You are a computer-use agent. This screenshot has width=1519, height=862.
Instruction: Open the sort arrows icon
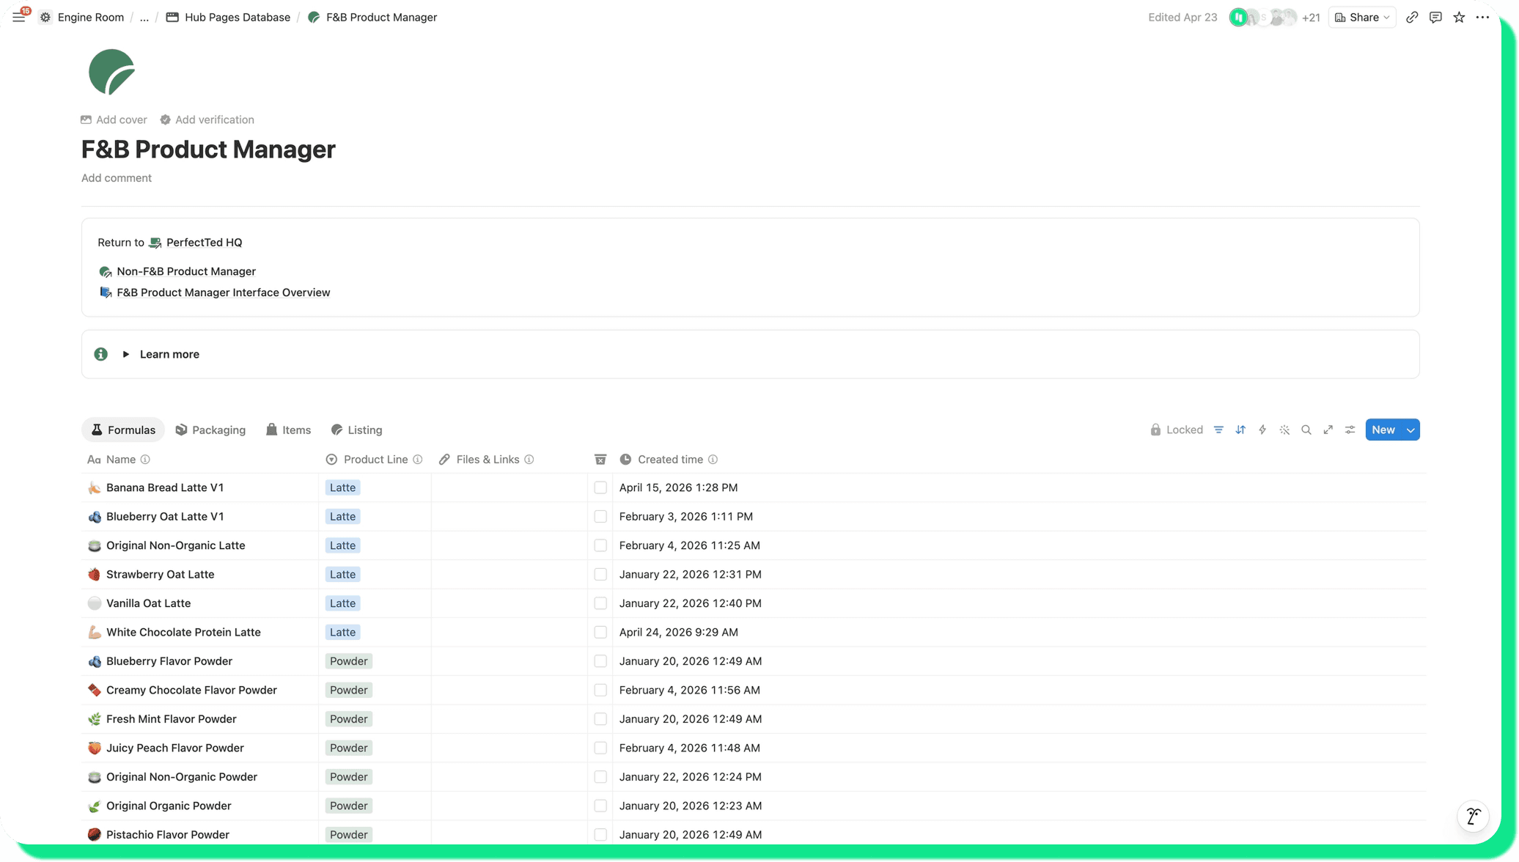click(x=1240, y=430)
